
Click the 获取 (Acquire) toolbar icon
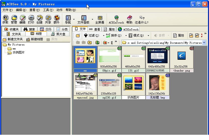coord(6,19)
